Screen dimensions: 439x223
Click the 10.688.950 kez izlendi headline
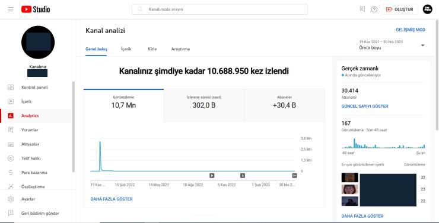point(204,71)
